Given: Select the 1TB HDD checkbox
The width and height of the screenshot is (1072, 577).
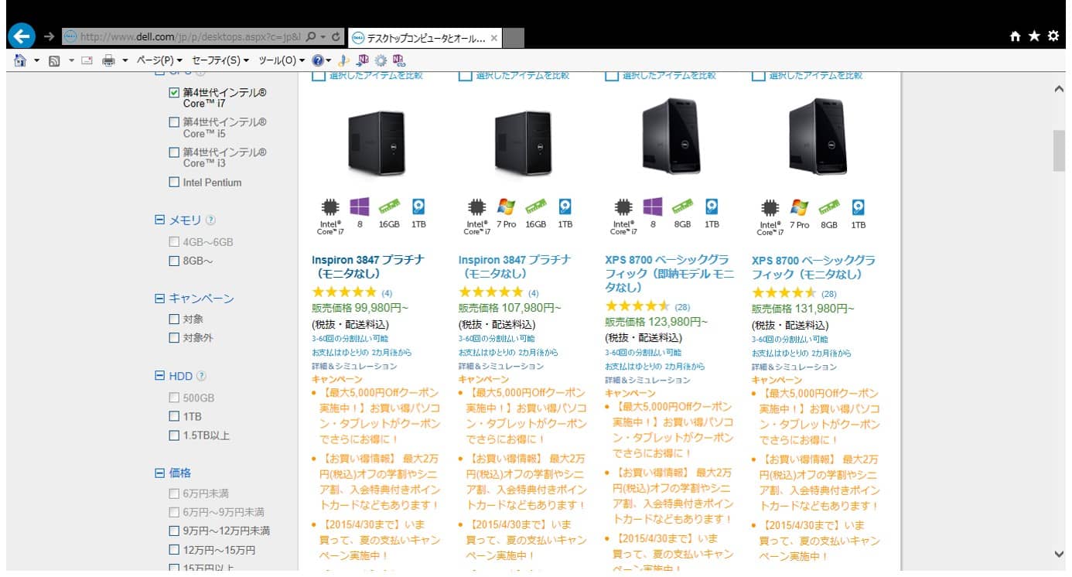Looking at the screenshot, I should coord(174,417).
